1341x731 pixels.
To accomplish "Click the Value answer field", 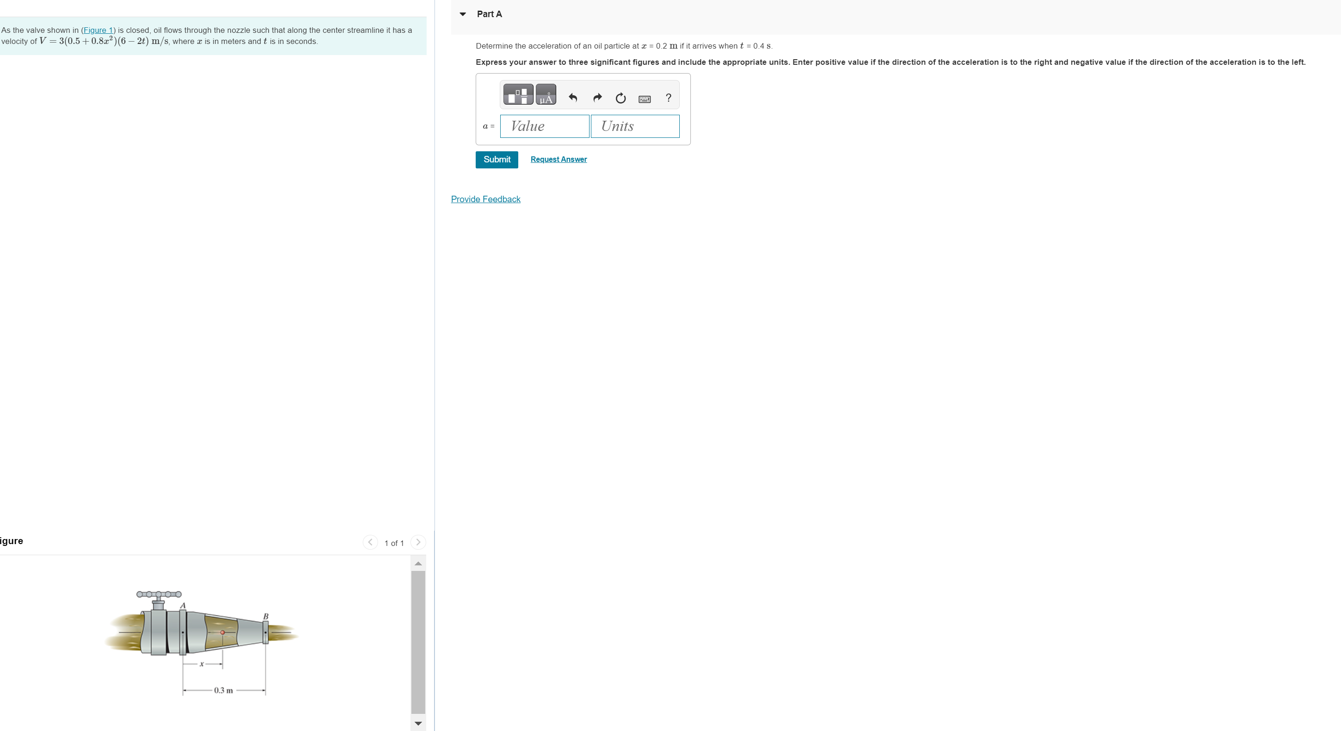I will [545, 126].
